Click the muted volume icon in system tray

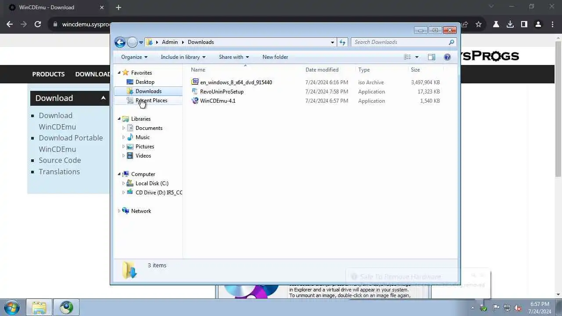pos(518,308)
